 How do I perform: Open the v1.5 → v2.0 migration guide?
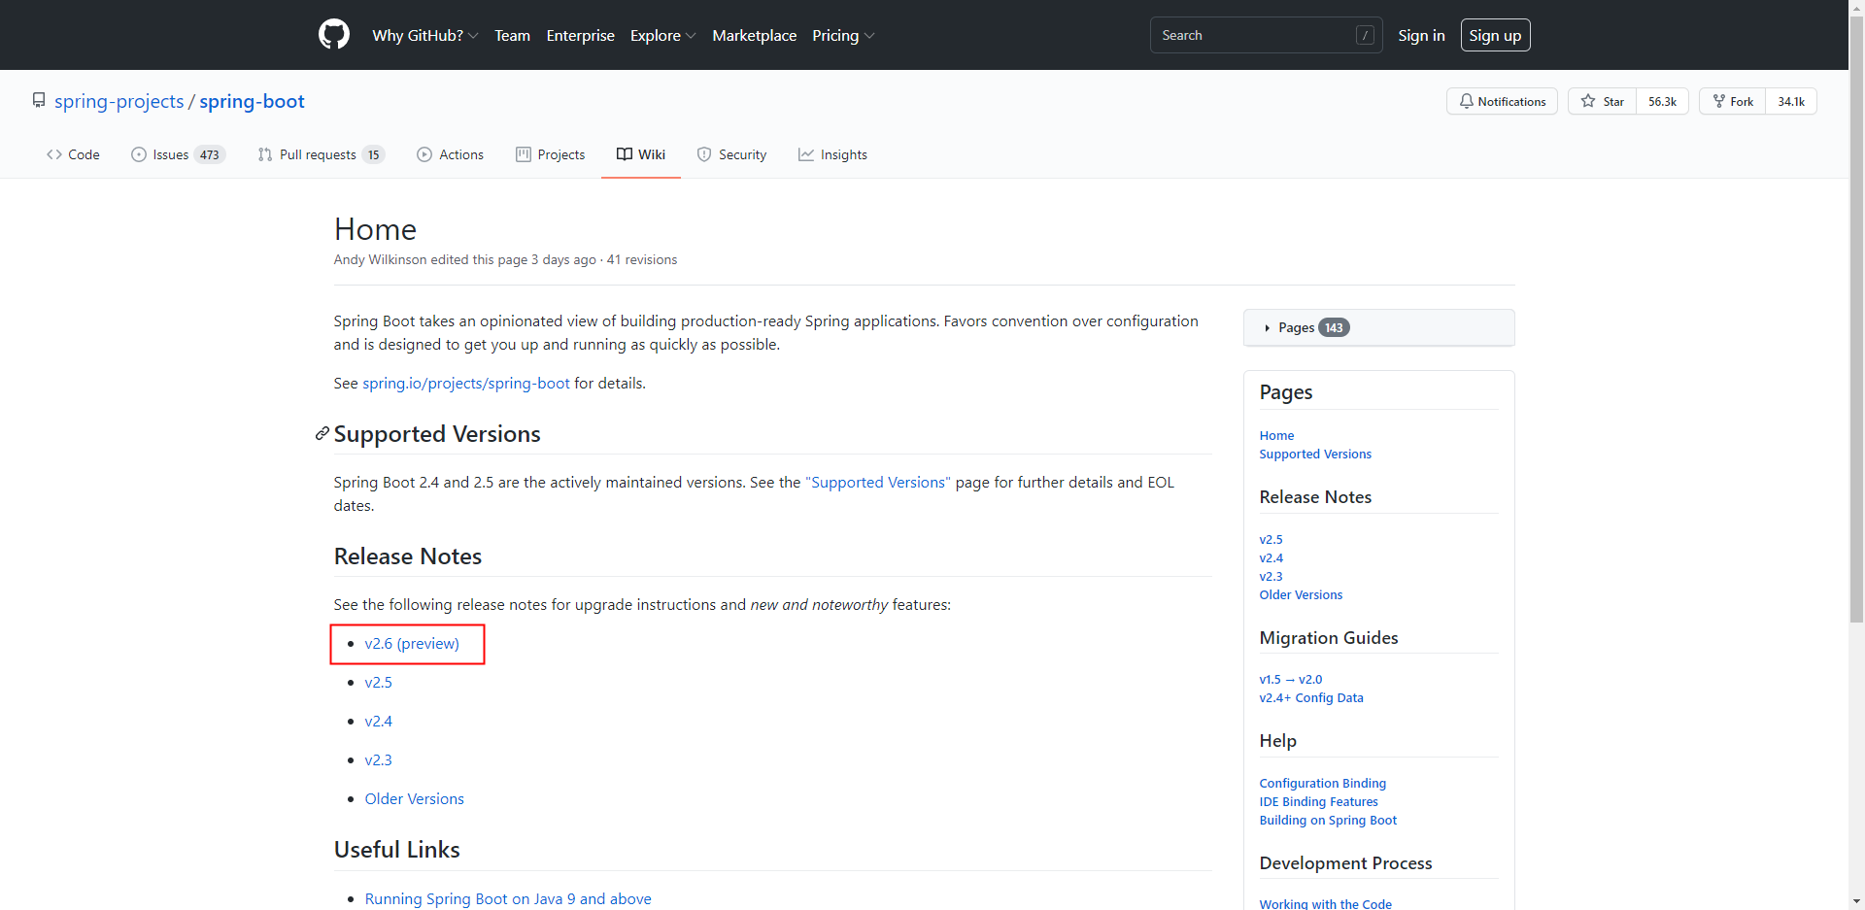1291,680
